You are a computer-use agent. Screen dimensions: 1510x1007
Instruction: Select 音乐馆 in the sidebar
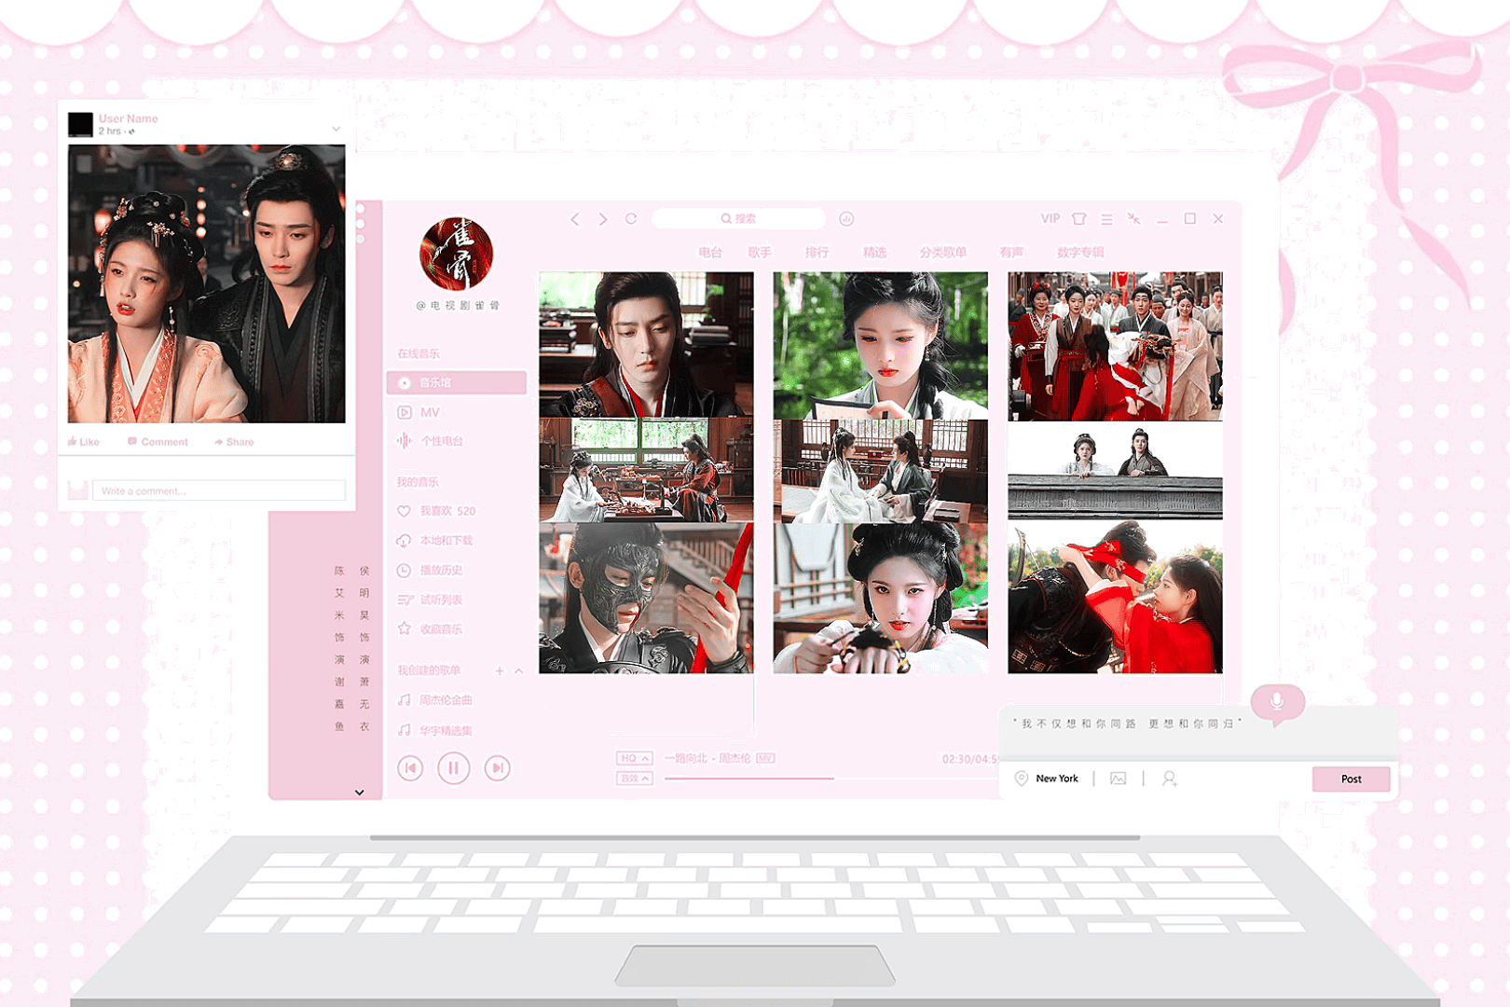point(457,383)
